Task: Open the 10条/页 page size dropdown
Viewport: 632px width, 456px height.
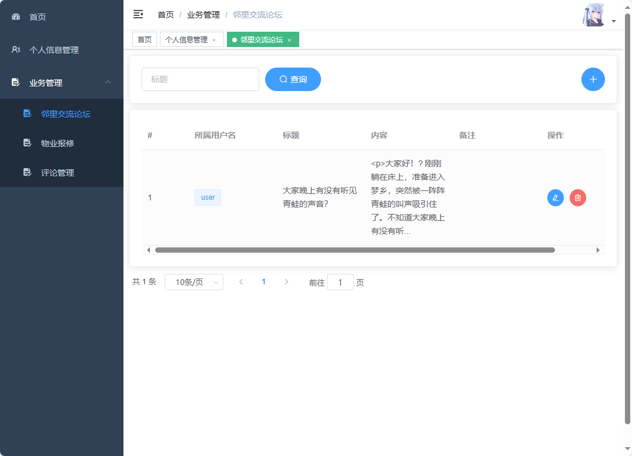Action: [x=193, y=282]
